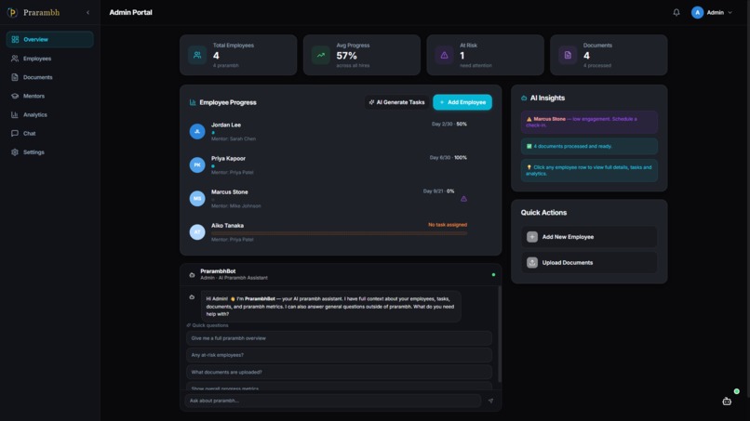Click the AI Insights header icon
Screen dimensions: 750x421
click(524, 98)
